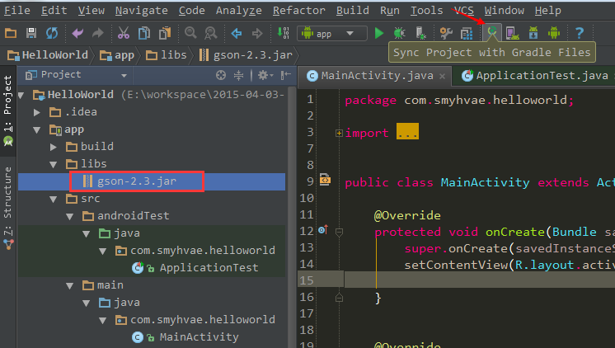
Task: Click the Replace search icon
Action: [210, 33]
